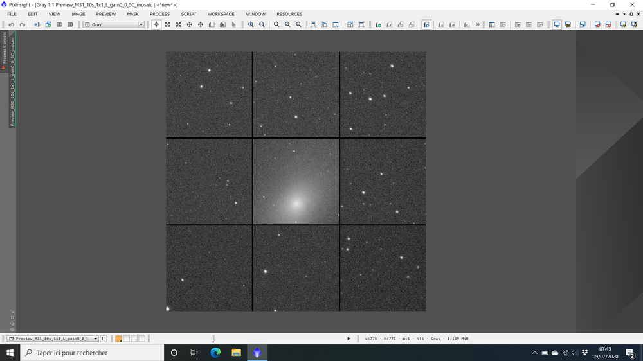This screenshot has width=643, height=361.
Task: Open the view selector dropdown at bottom left
Action: point(96,339)
